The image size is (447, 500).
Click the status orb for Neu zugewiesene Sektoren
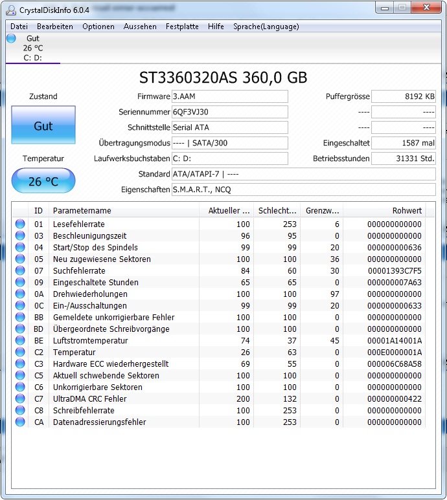pyautogui.click(x=20, y=259)
